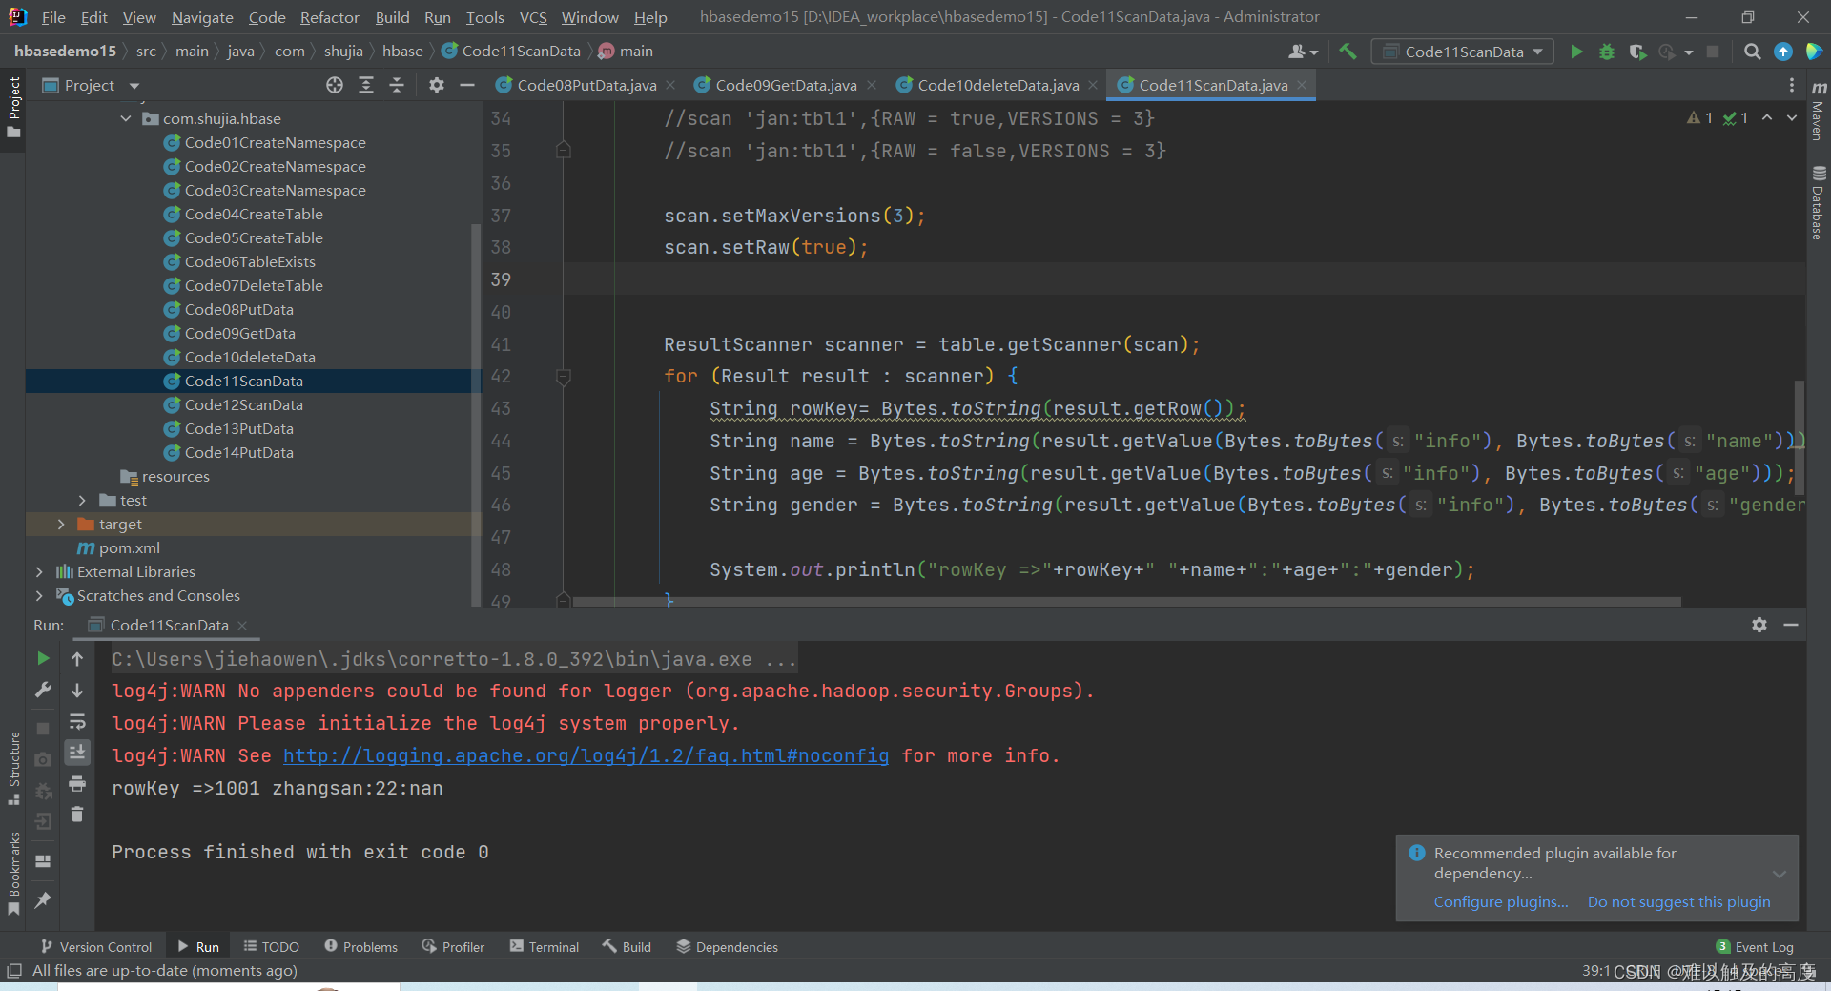The height and width of the screenshot is (991, 1831).
Task: Rerun program in Run panel
Action: tap(43, 658)
